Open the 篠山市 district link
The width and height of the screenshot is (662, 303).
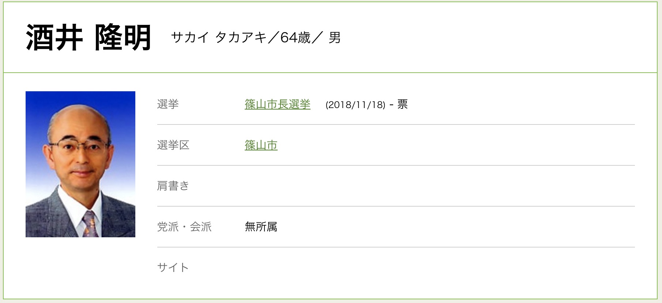click(261, 145)
